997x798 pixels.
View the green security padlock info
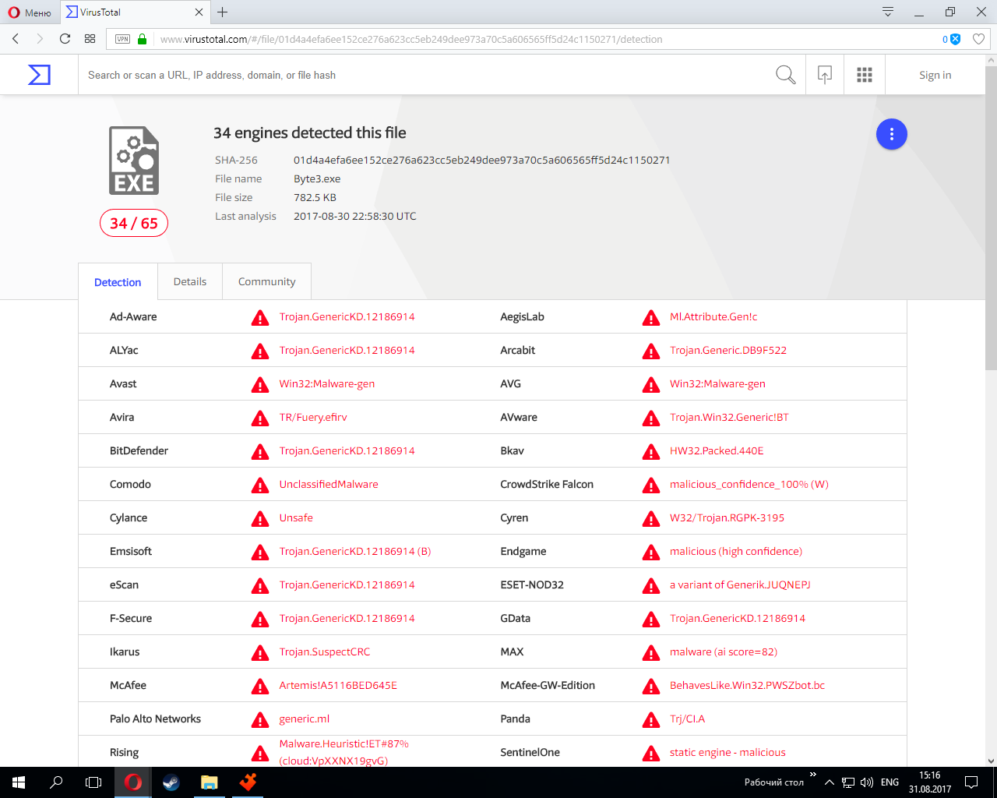click(142, 39)
